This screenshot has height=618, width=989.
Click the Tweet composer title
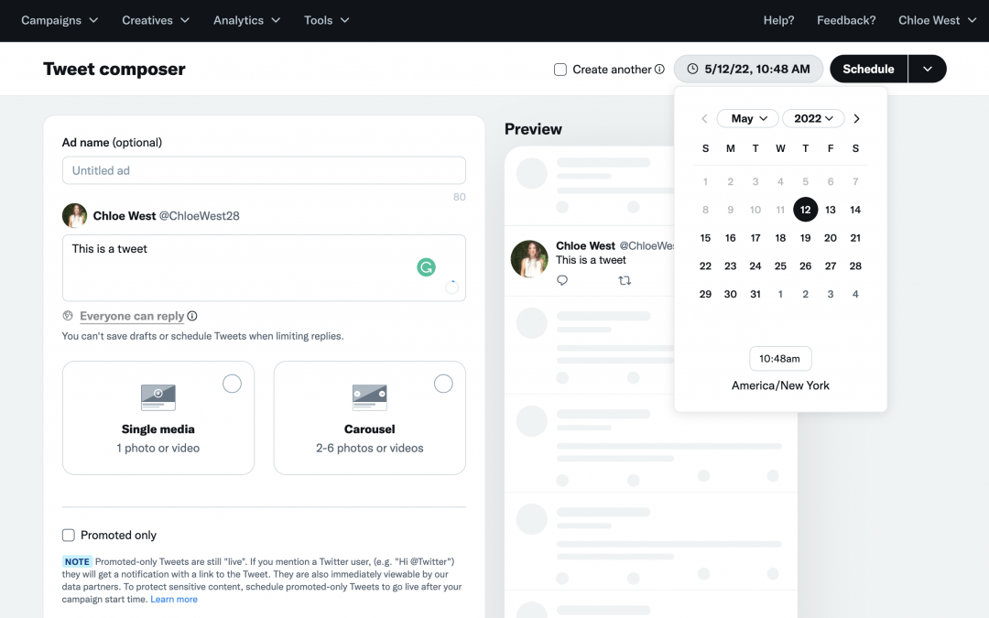point(114,69)
